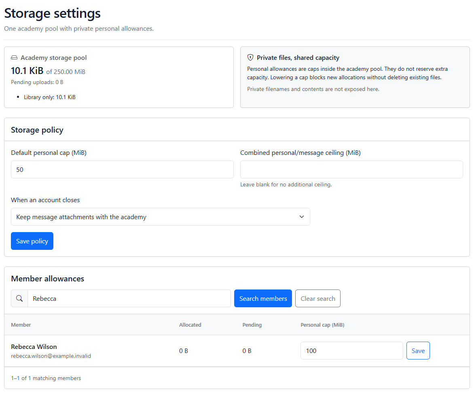Click the 'Default personal cap (MiB)' label

49,153
